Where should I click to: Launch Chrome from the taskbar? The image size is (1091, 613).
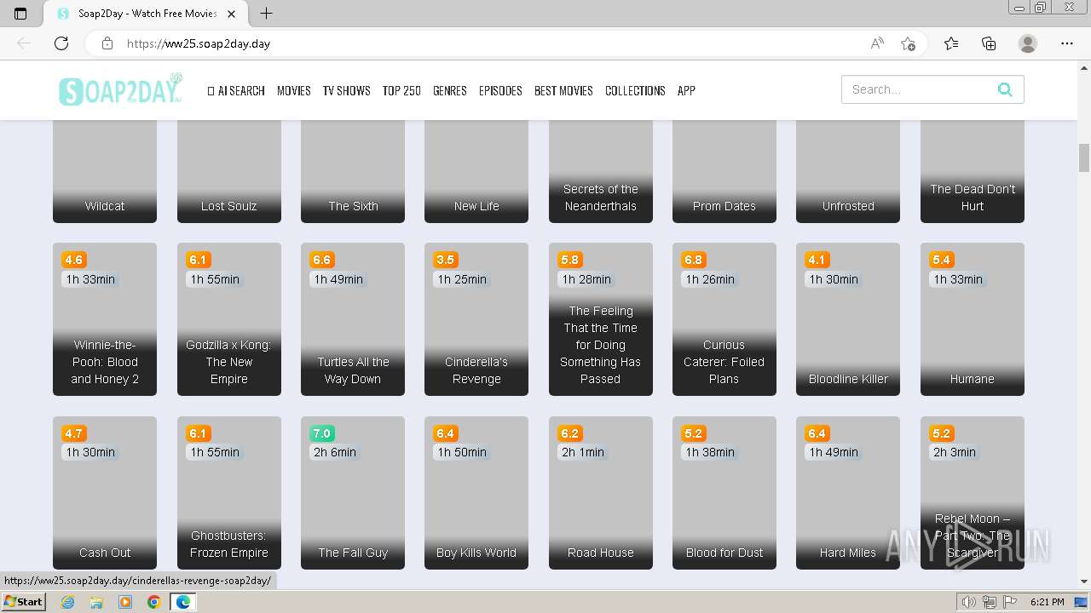[x=153, y=602]
